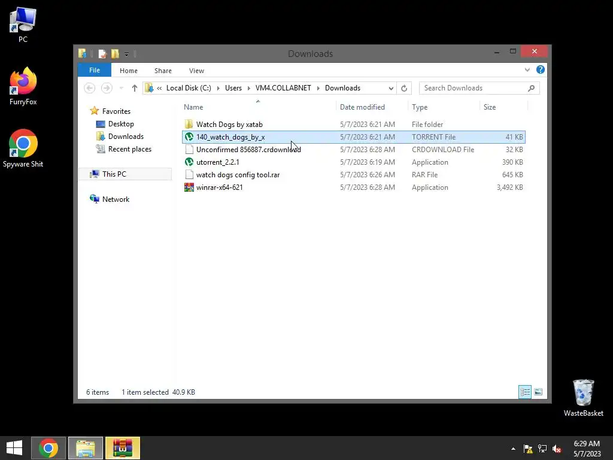Select Downloads in the navigation pane
Viewport: 613px width, 460px height.
pyautogui.click(x=126, y=136)
